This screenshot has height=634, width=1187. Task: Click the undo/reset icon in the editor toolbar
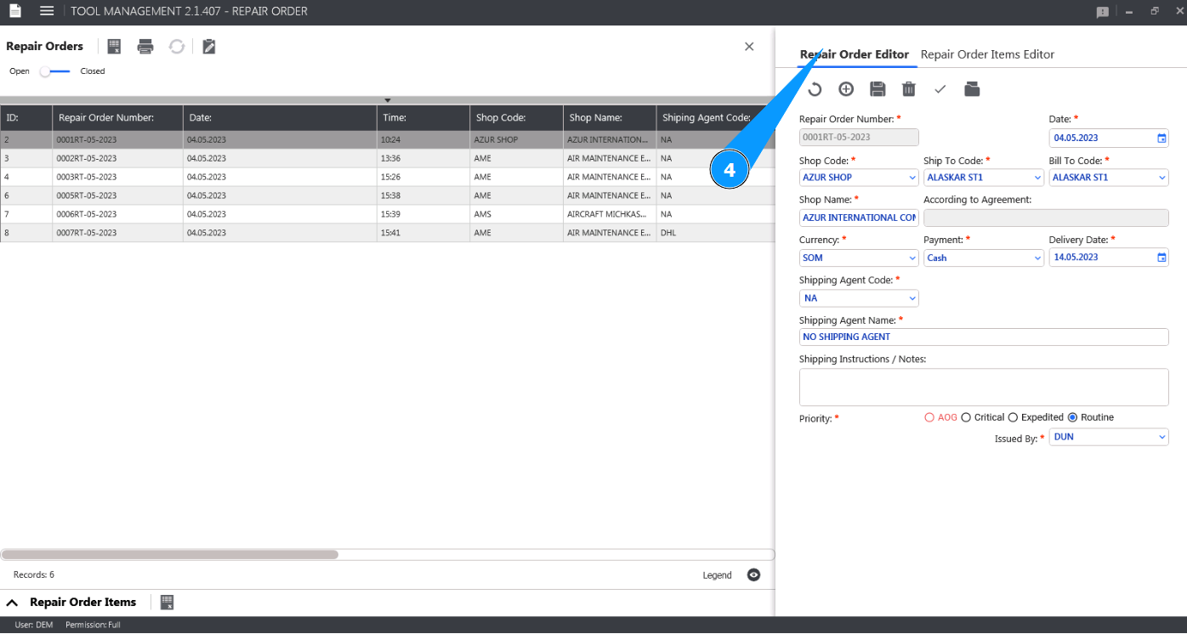click(x=815, y=89)
